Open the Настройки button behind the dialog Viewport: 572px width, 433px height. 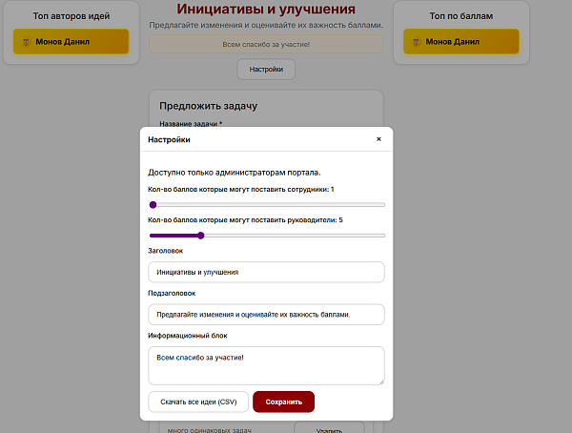pos(266,70)
